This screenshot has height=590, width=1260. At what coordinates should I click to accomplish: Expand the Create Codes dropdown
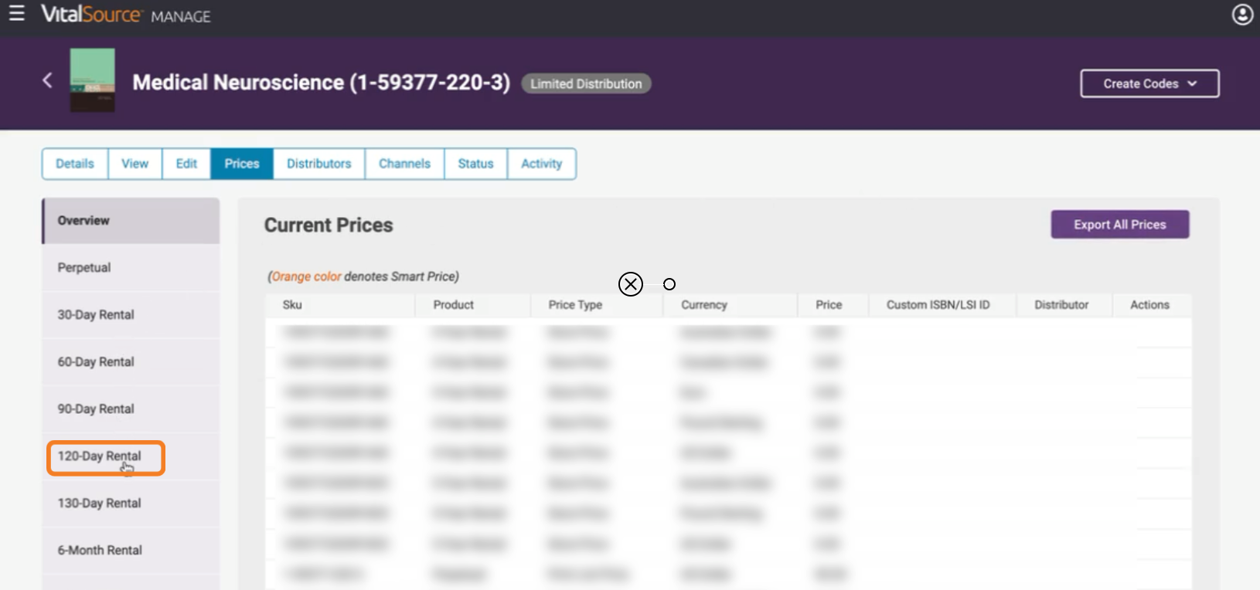coord(1149,83)
